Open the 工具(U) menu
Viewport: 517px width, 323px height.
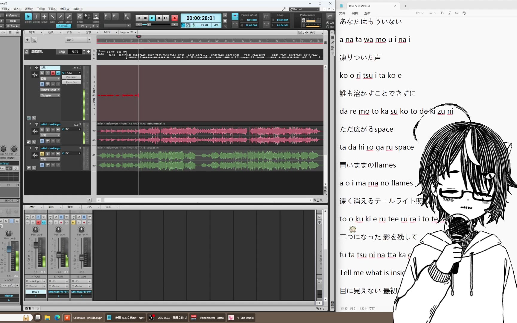coord(52,9)
